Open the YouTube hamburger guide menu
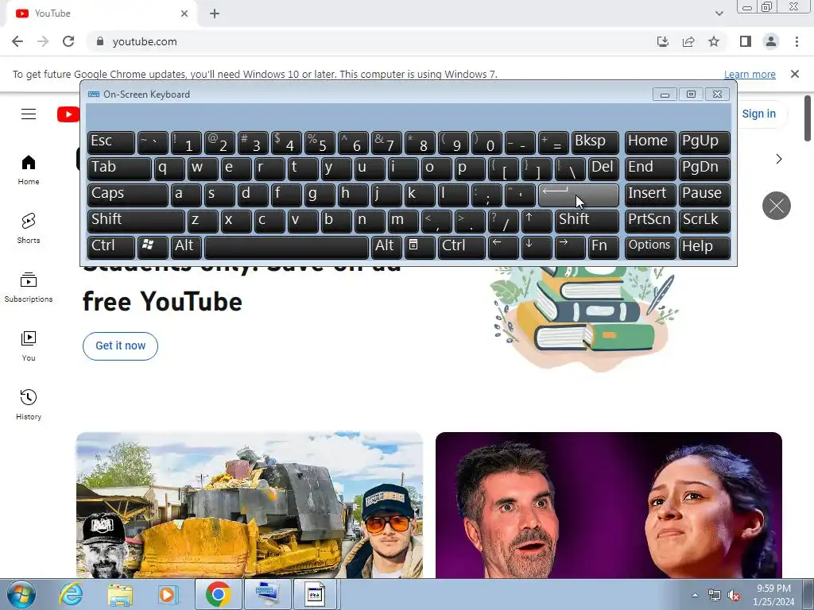The height and width of the screenshot is (610, 814). pyautogui.click(x=29, y=114)
